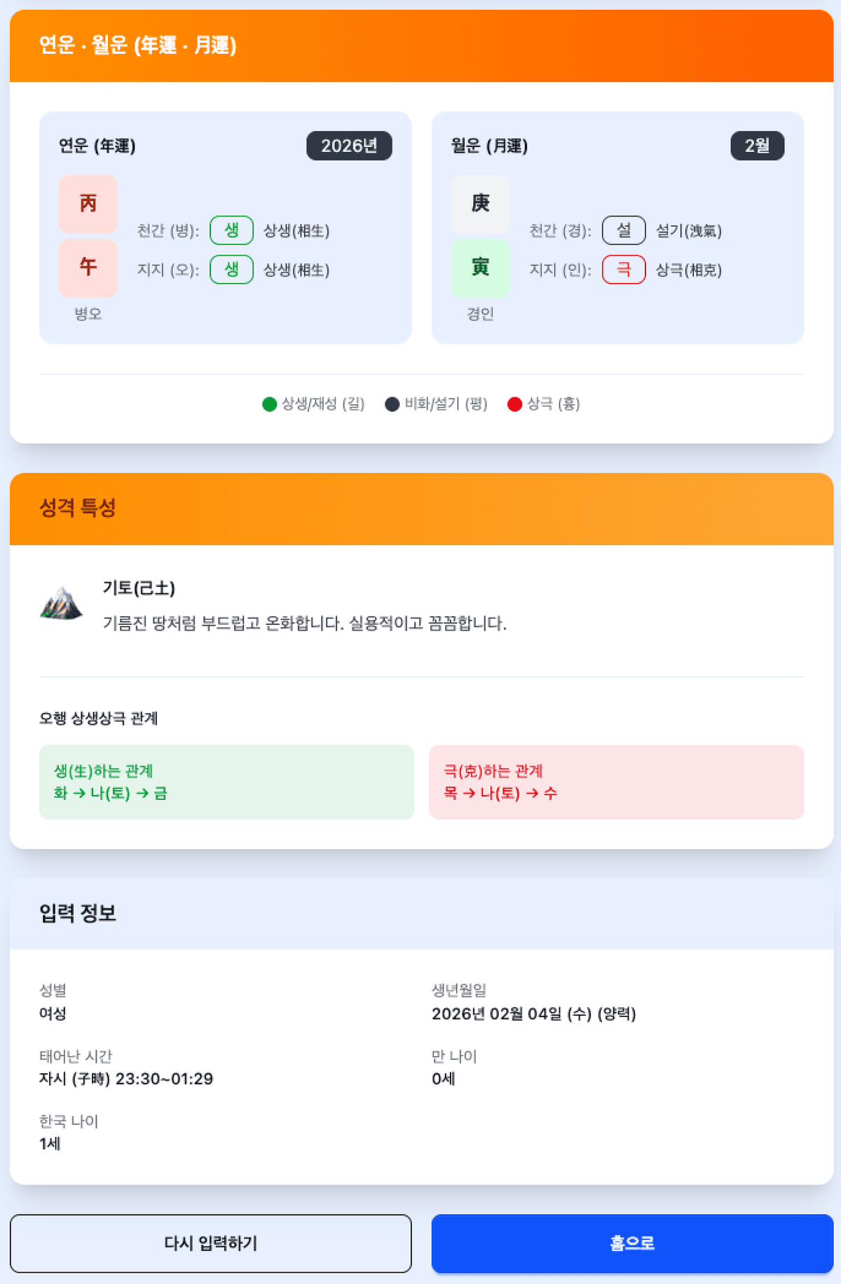The width and height of the screenshot is (841, 1284).
Task: Click the 庚 tile in 월운 card
Action: point(480,204)
